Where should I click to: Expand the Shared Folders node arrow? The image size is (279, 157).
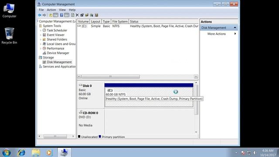[x=41, y=39]
